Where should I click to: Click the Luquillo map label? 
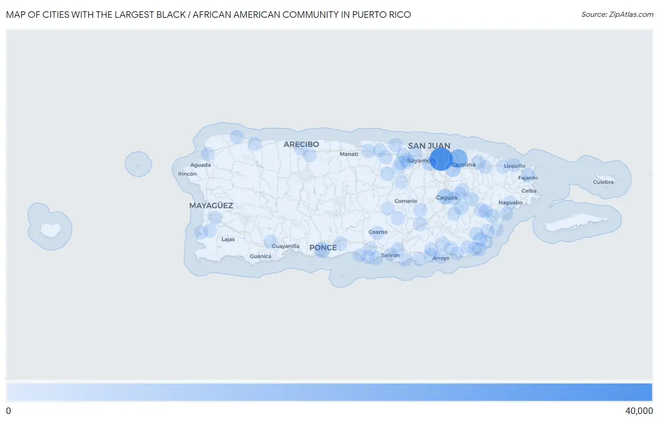(515, 166)
